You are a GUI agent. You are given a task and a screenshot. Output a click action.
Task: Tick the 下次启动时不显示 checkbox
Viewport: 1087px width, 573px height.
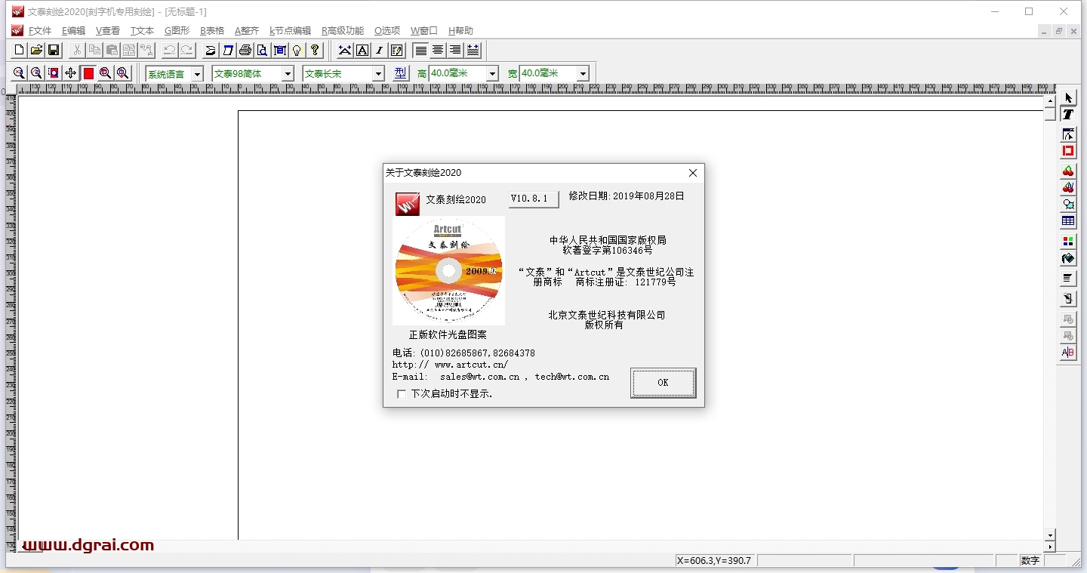click(402, 394)
